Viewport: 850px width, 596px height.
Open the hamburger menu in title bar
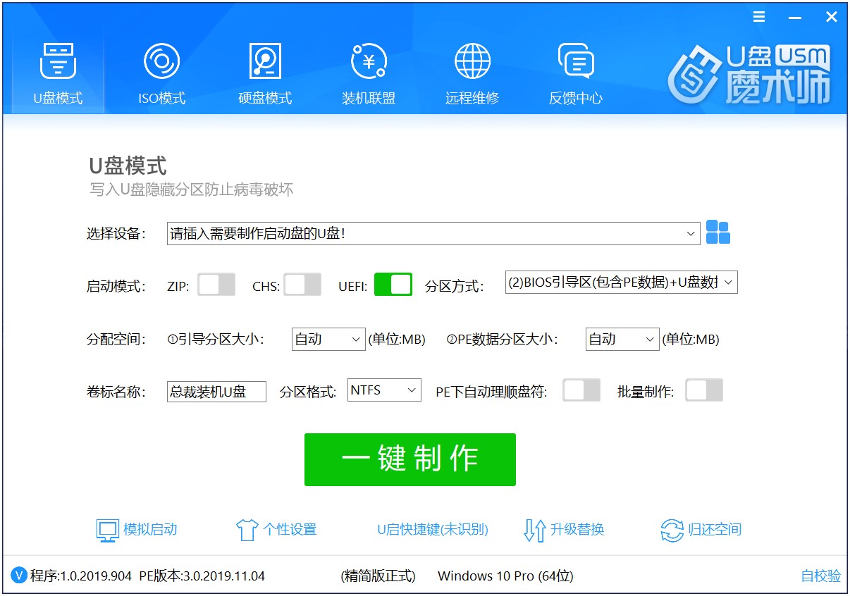(759, 17)
